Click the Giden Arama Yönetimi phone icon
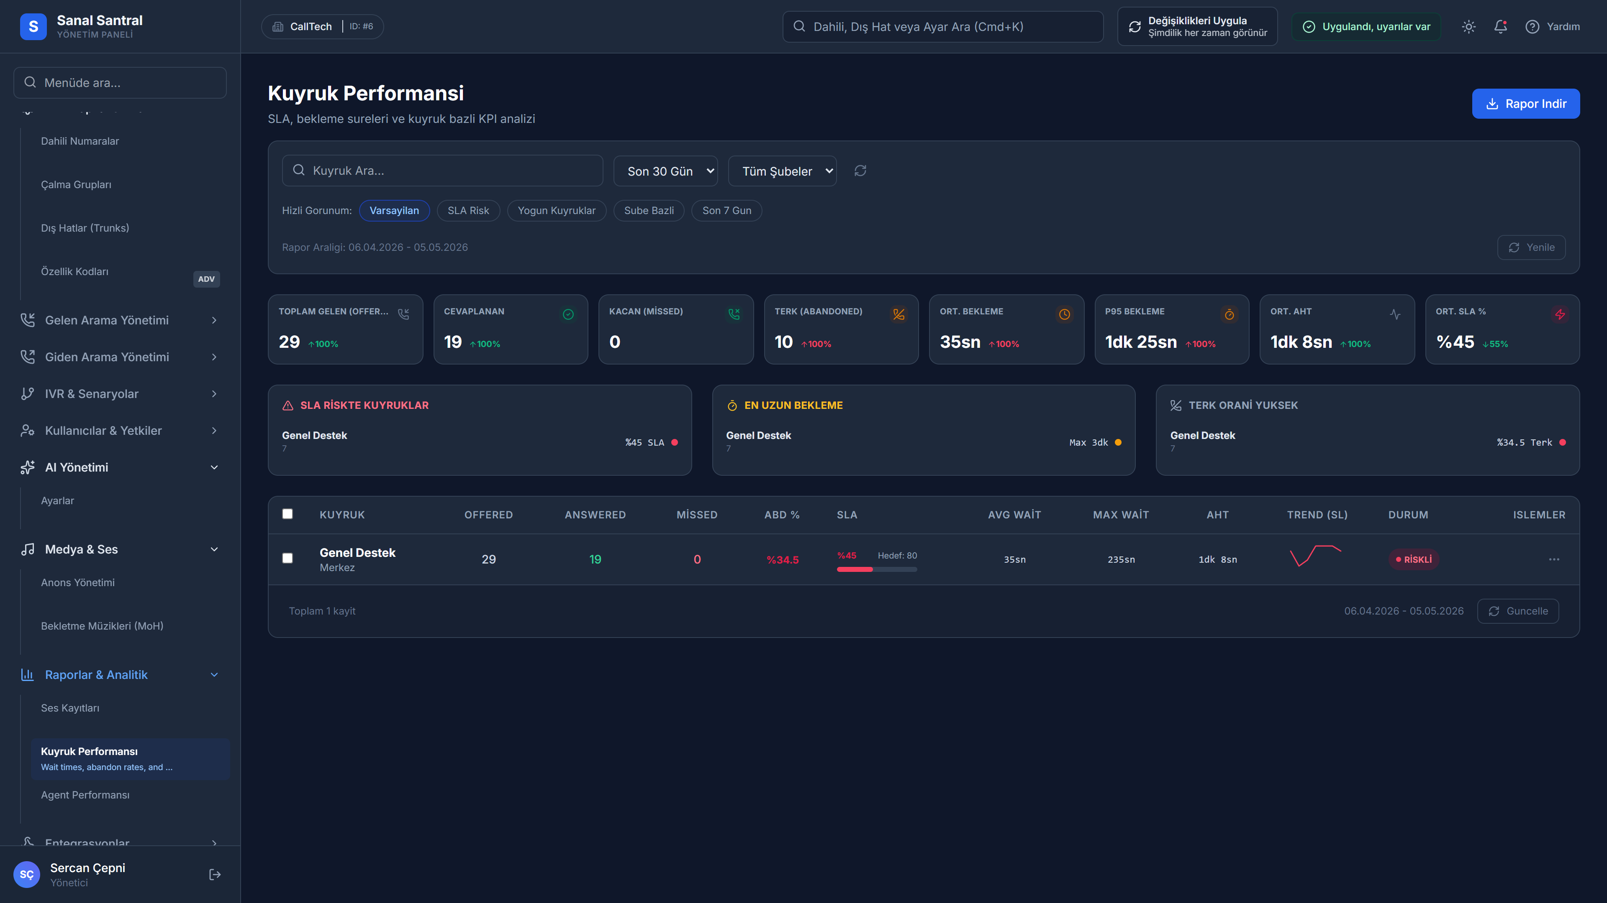The height and width of the screenshot is (903, 1607). point(28,357)
